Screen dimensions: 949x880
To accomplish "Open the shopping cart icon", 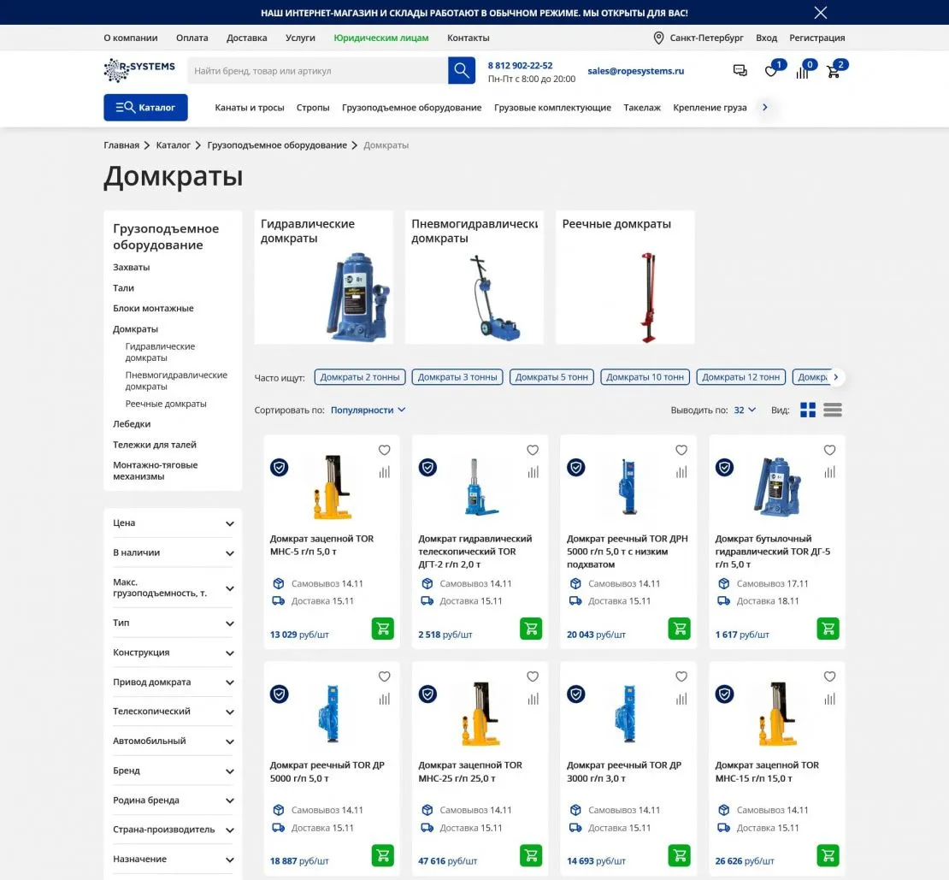I will click(x=833, y=72).
